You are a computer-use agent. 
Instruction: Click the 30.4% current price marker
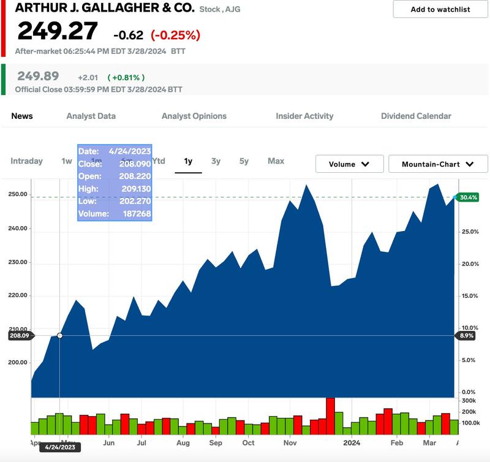[x=468, y=197]
